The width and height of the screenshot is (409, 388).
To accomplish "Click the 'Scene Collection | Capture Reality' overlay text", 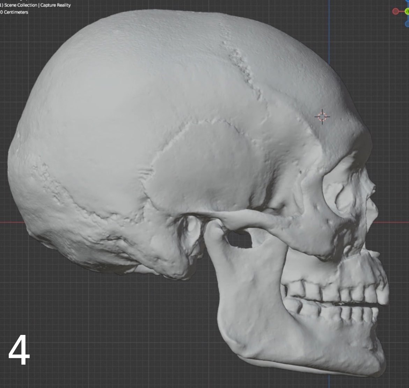I will point(37,5).
